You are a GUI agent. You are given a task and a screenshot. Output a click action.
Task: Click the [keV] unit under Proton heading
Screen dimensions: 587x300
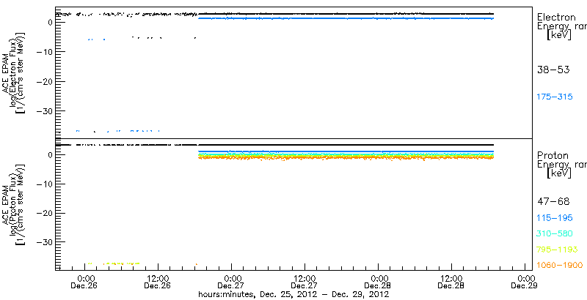[x=559, y=173]
